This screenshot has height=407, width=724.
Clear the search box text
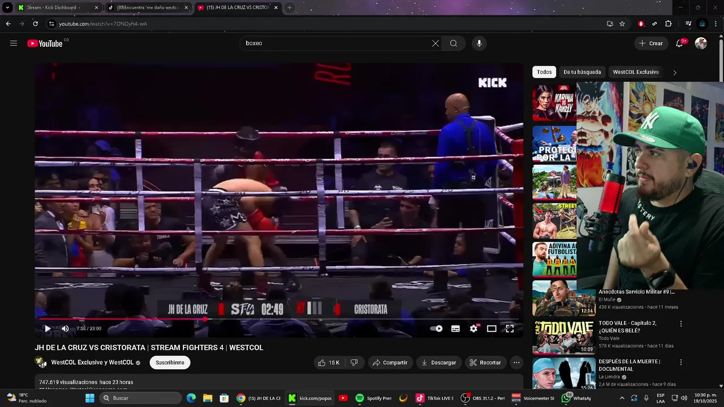coord(436,43)
